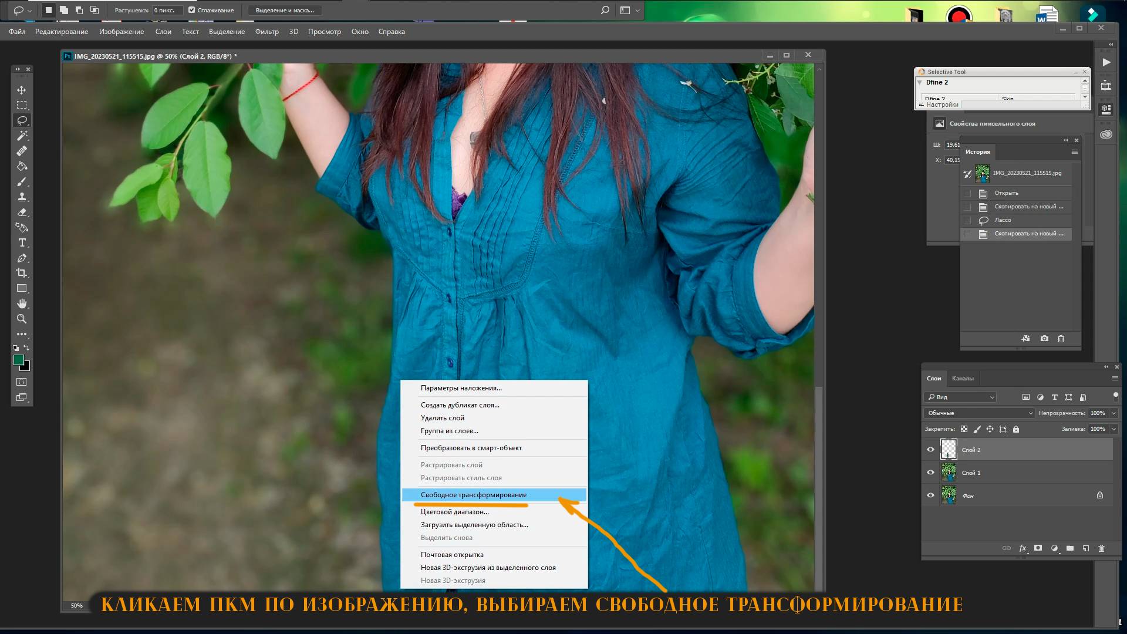
Task: Select the Move tool
Action: pyautogui.click(x=22, y=90)
